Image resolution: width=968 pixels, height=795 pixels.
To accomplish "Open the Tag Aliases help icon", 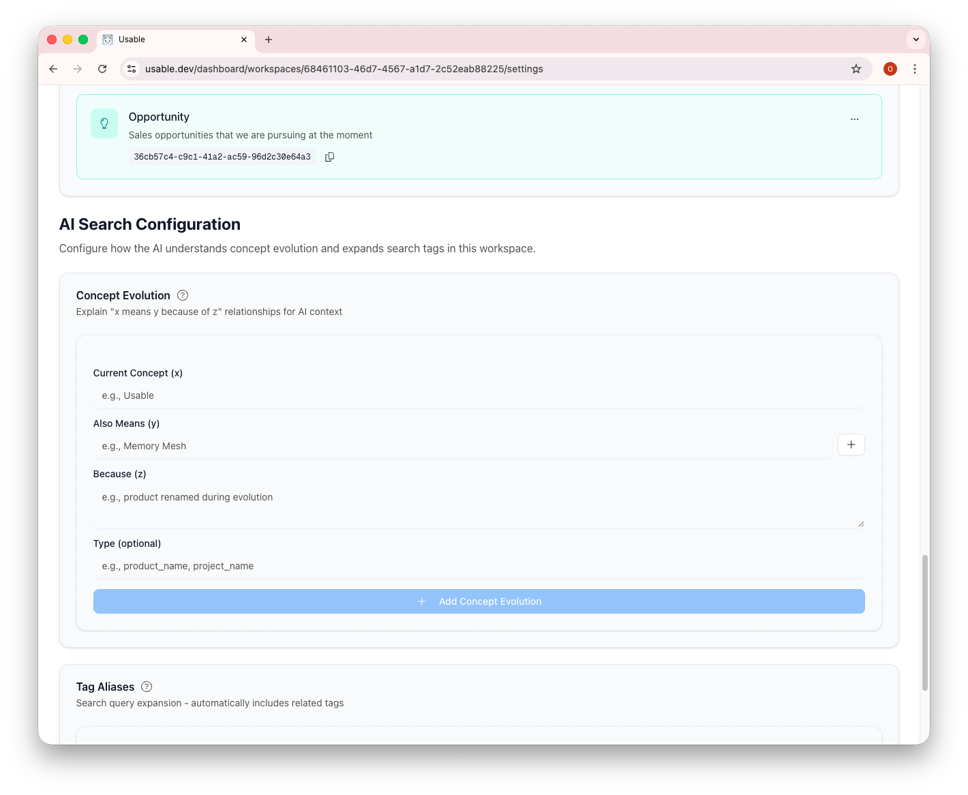I will (146, 687).
